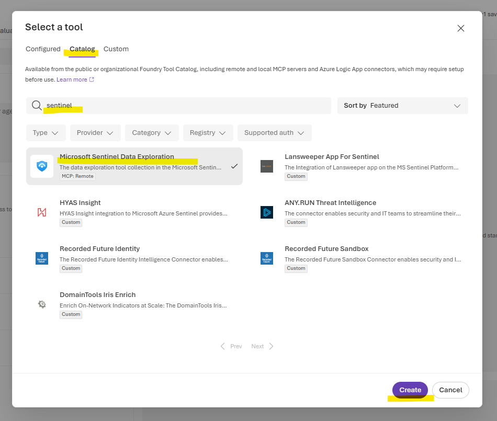Click the Custom tag under DomainTools Iris Enrich
The width and height of the screenshot is (497, 421).
[x=71, y=314]
